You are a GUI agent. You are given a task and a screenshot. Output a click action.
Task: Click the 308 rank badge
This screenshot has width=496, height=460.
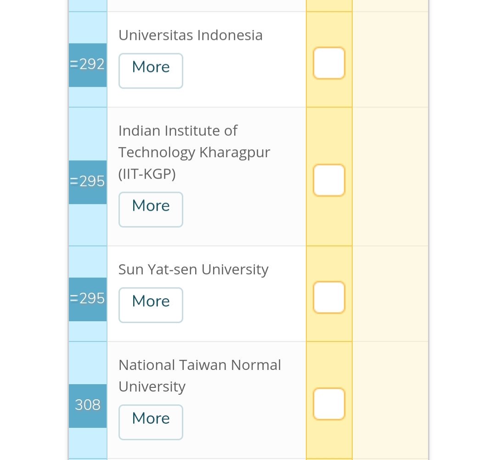[x=88, y=406]
